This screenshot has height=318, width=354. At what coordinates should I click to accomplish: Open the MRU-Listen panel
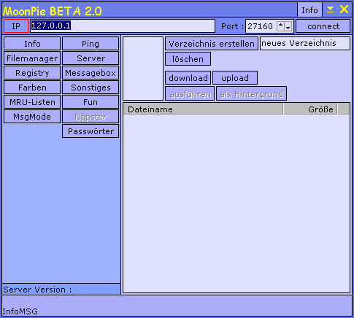click(32, 102)
